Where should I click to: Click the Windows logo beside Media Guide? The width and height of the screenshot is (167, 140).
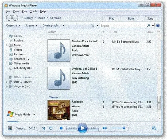(x=10, y=114)
